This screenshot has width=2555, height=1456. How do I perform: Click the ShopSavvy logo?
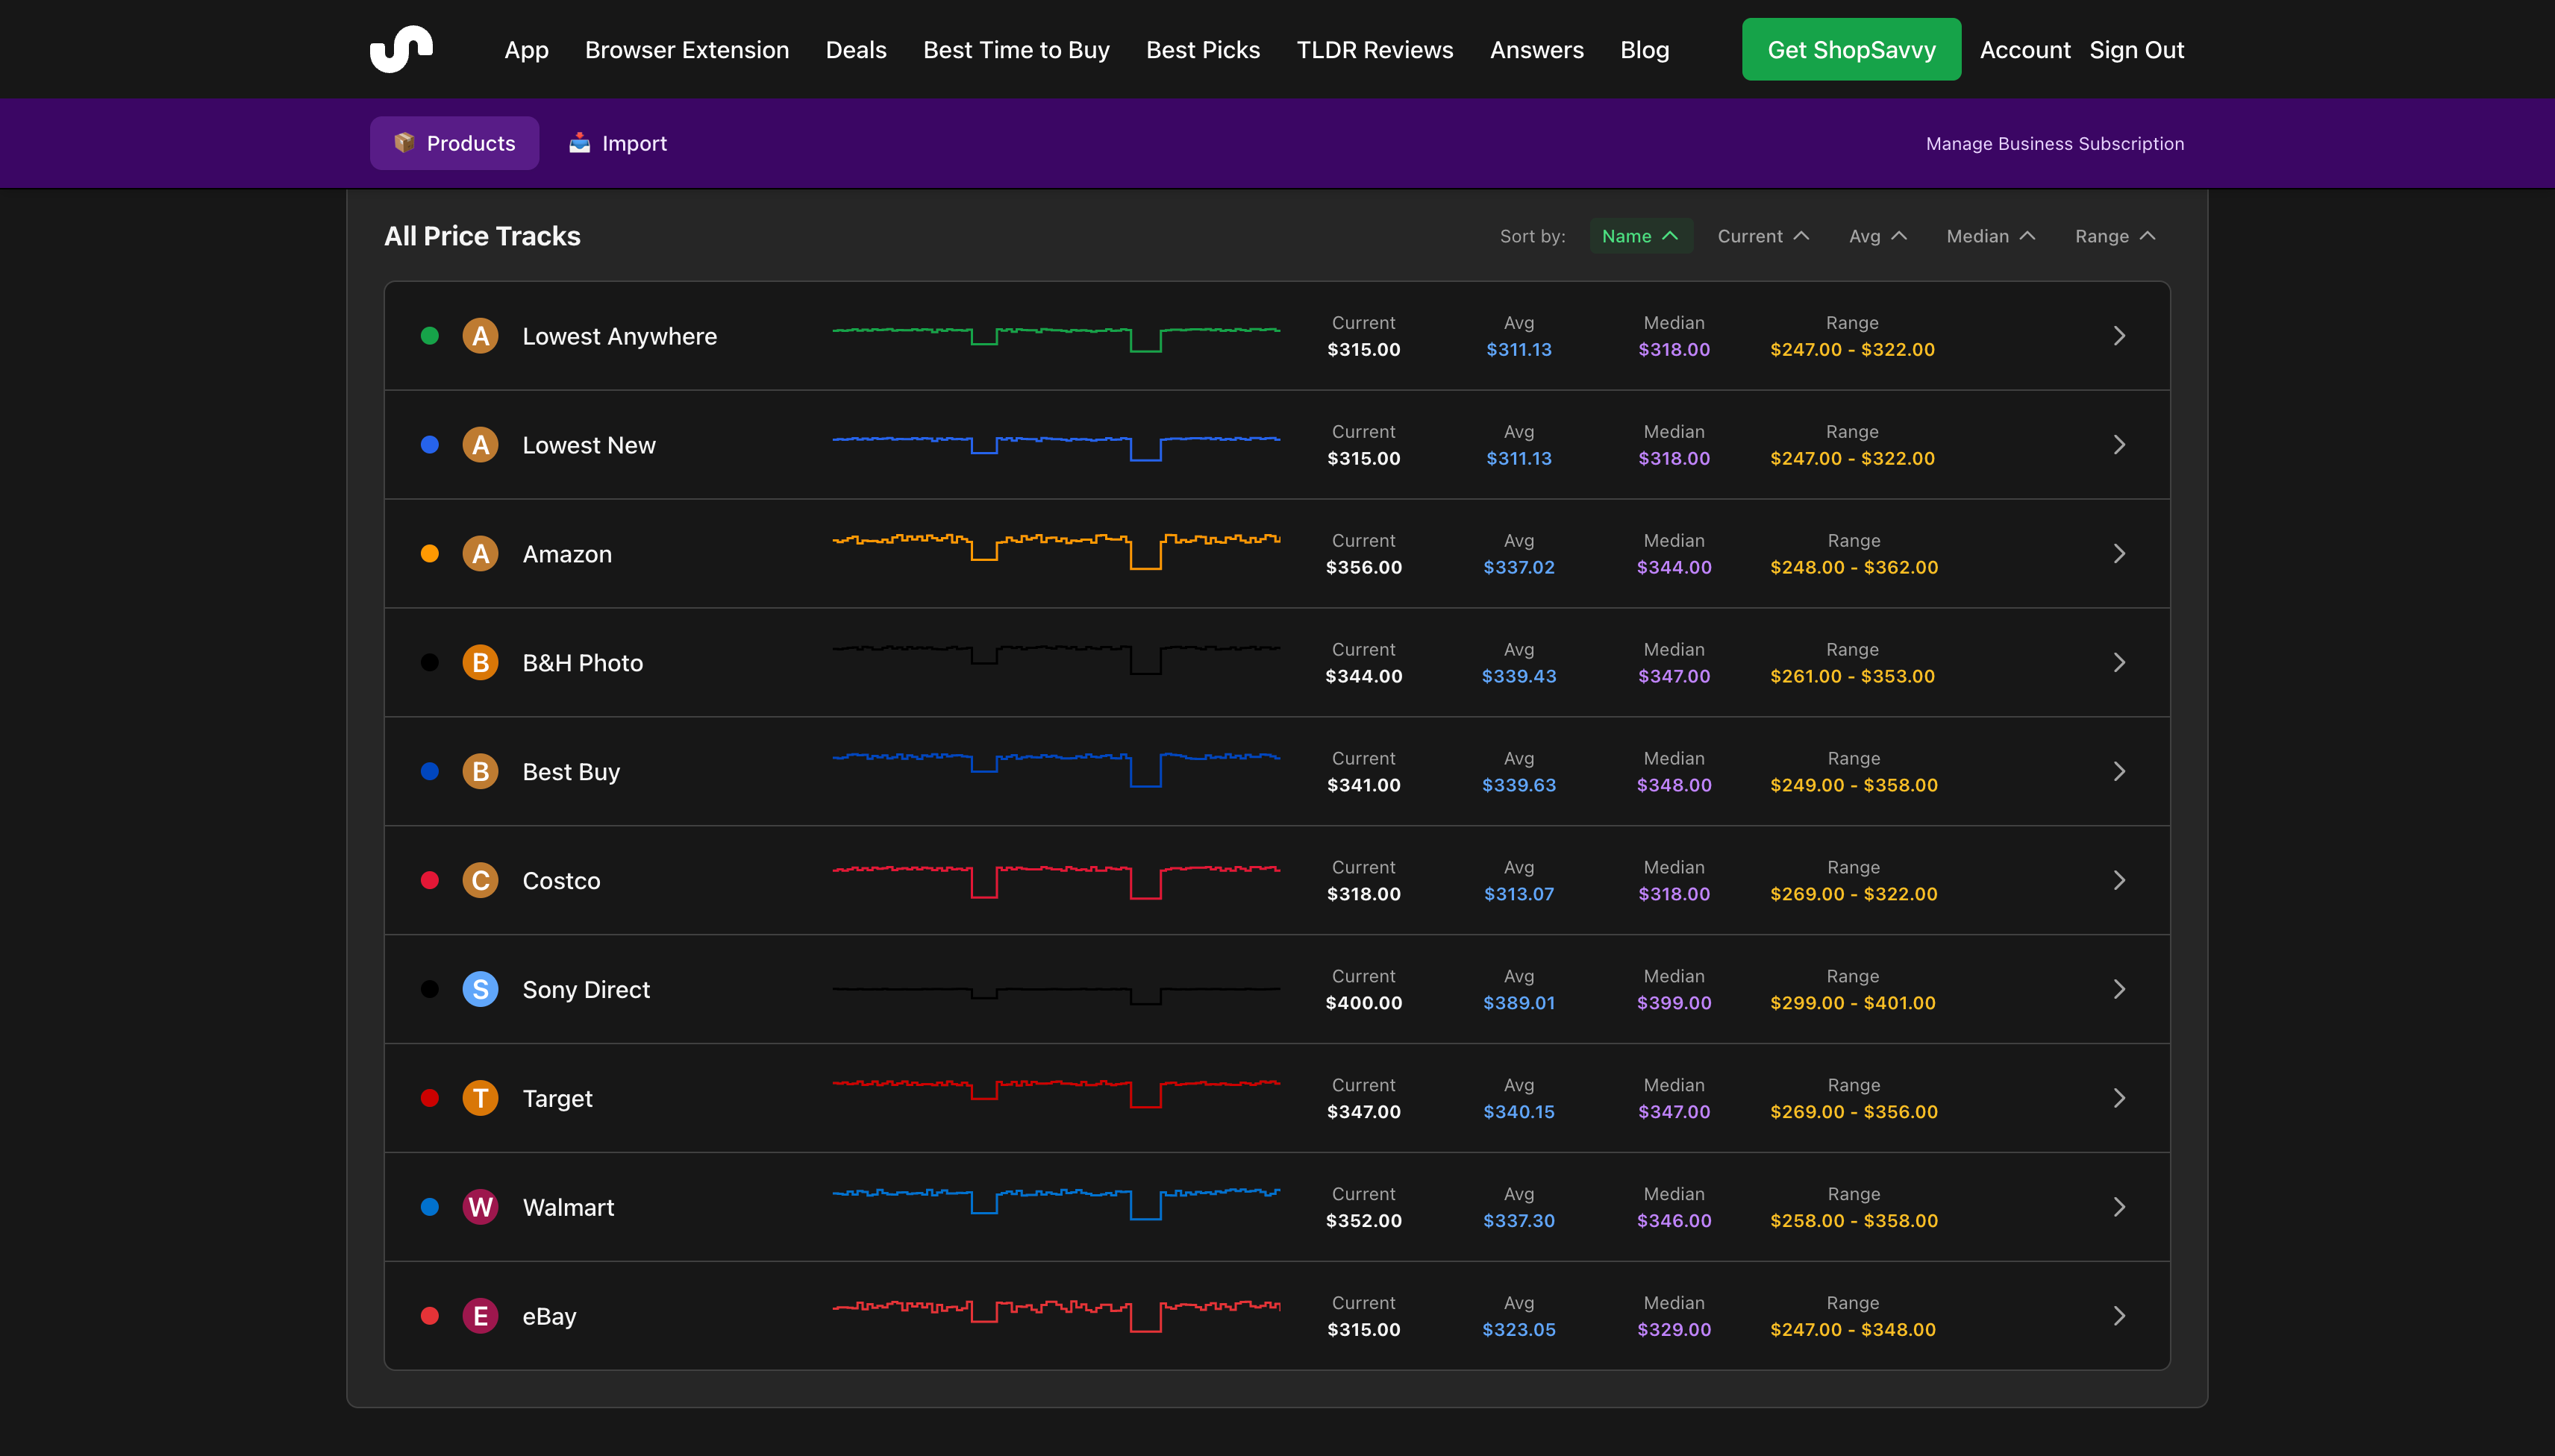click(401, 49)
